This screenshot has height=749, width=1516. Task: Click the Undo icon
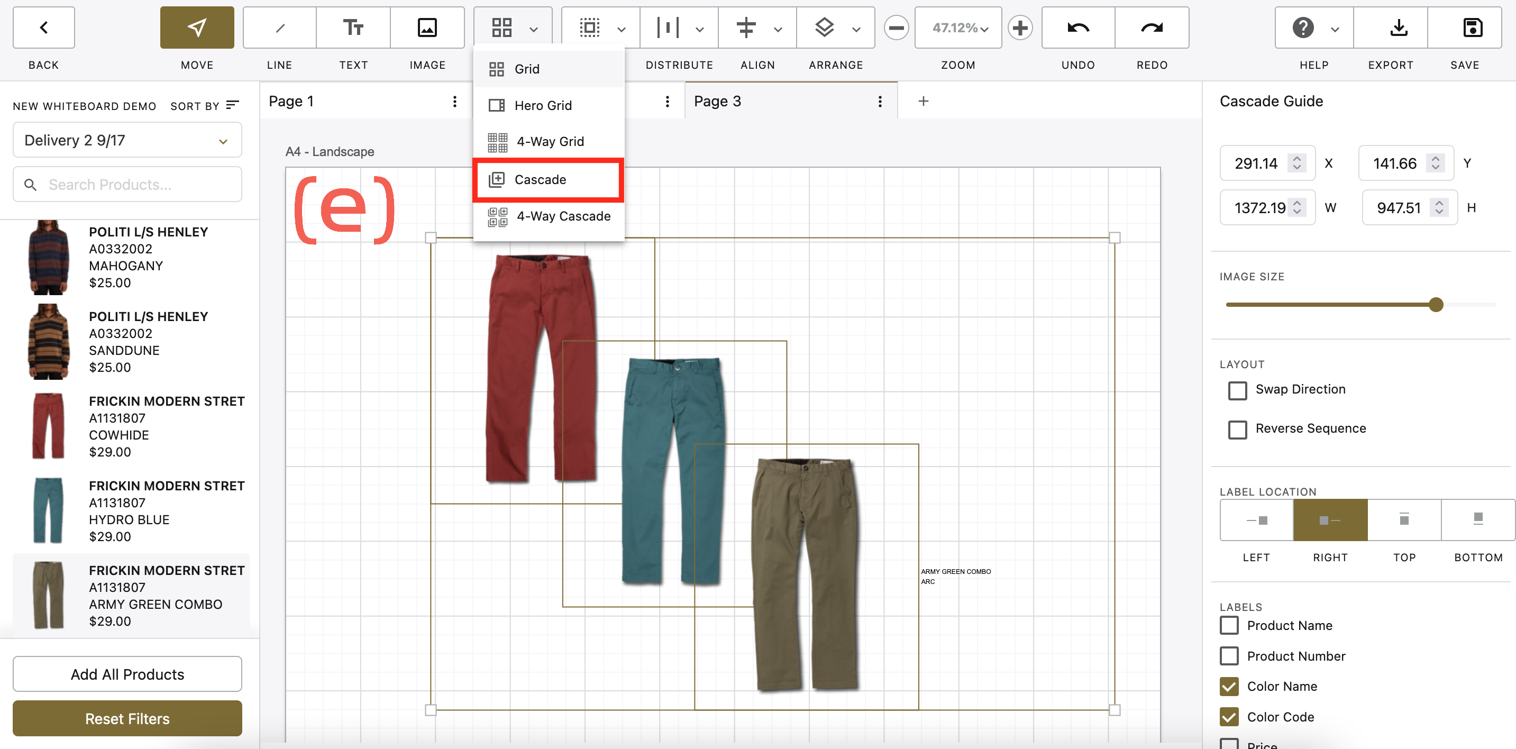(x=1077, y=27)
